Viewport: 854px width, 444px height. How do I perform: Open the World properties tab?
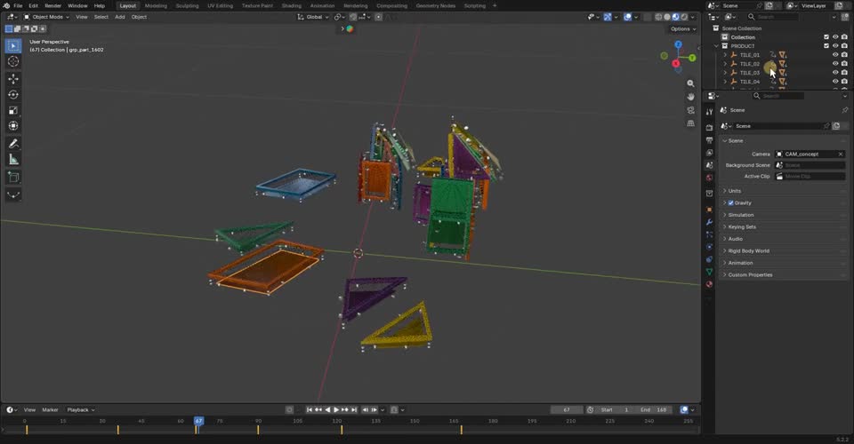click(x=709, y=178)
